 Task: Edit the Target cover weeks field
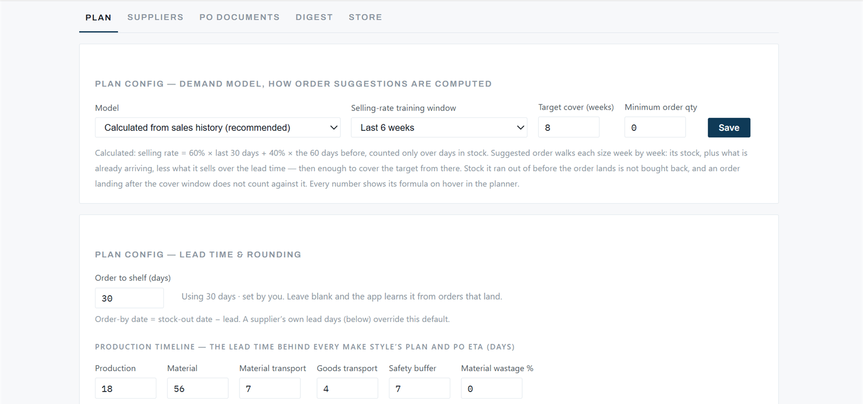coord(569,128)
